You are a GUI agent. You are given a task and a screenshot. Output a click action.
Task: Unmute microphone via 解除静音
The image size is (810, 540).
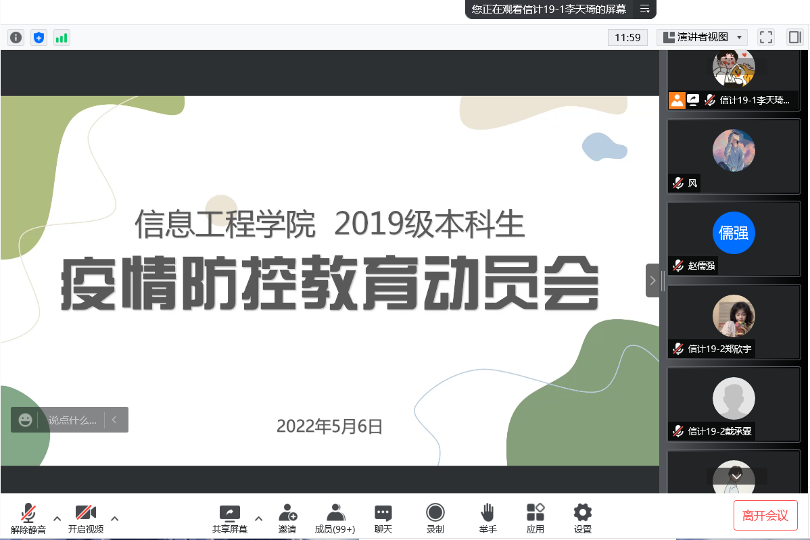coord(28,518)
